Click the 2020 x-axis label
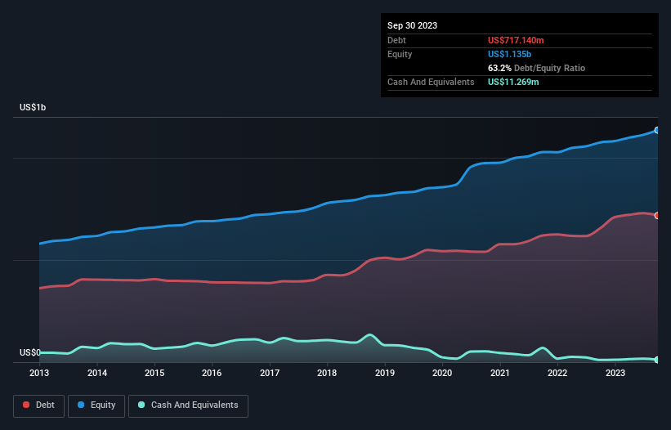The height and width of the screenshot is (430, 671). pyautogui.click(x=442, y=373)
